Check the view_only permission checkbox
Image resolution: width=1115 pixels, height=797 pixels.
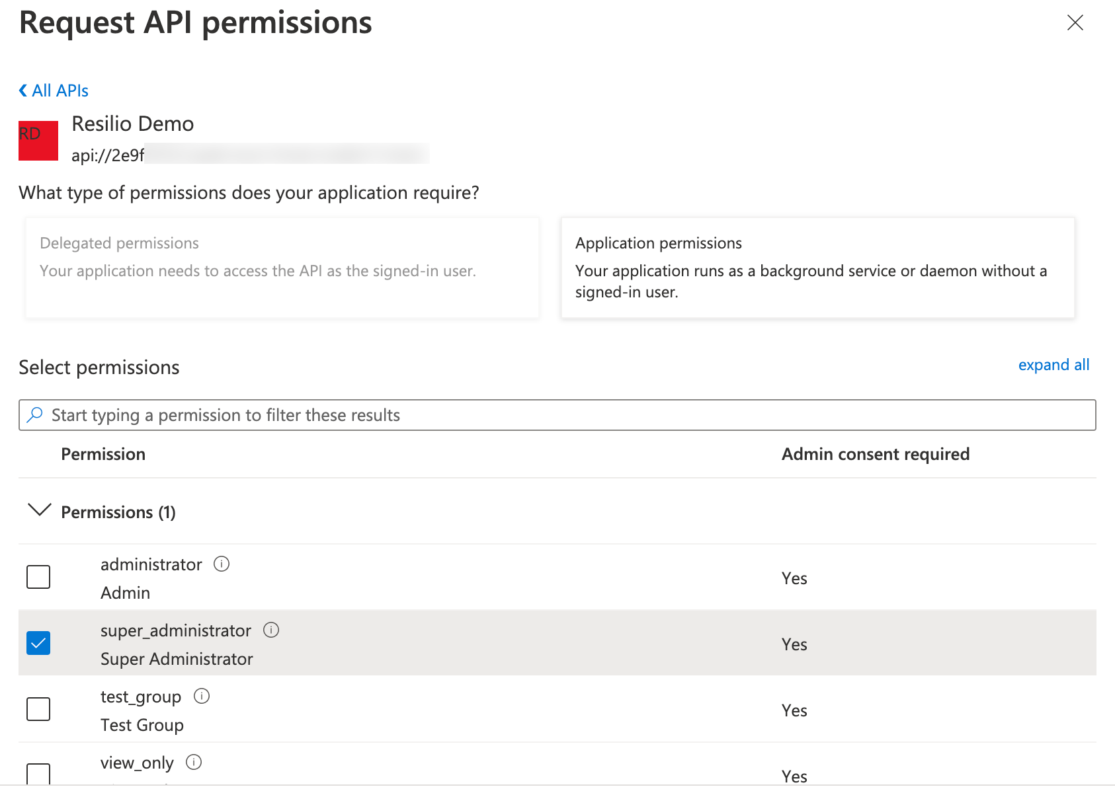coord(38,773)
